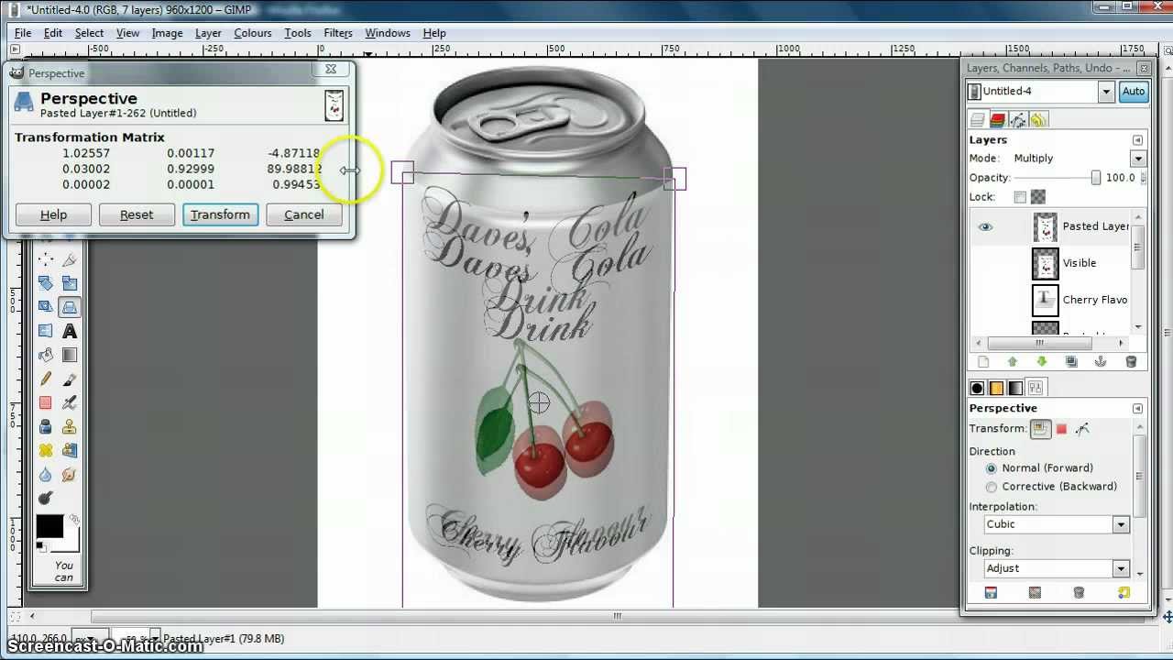This screenshot has height=660, width=1173.
Task: Select the Rotate tool in toolbox
Action: 45,284
